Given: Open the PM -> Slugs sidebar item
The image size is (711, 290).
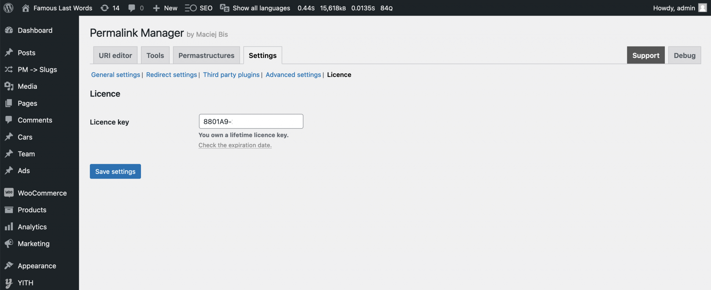Looking at the screenshot, I should [37, 70].
